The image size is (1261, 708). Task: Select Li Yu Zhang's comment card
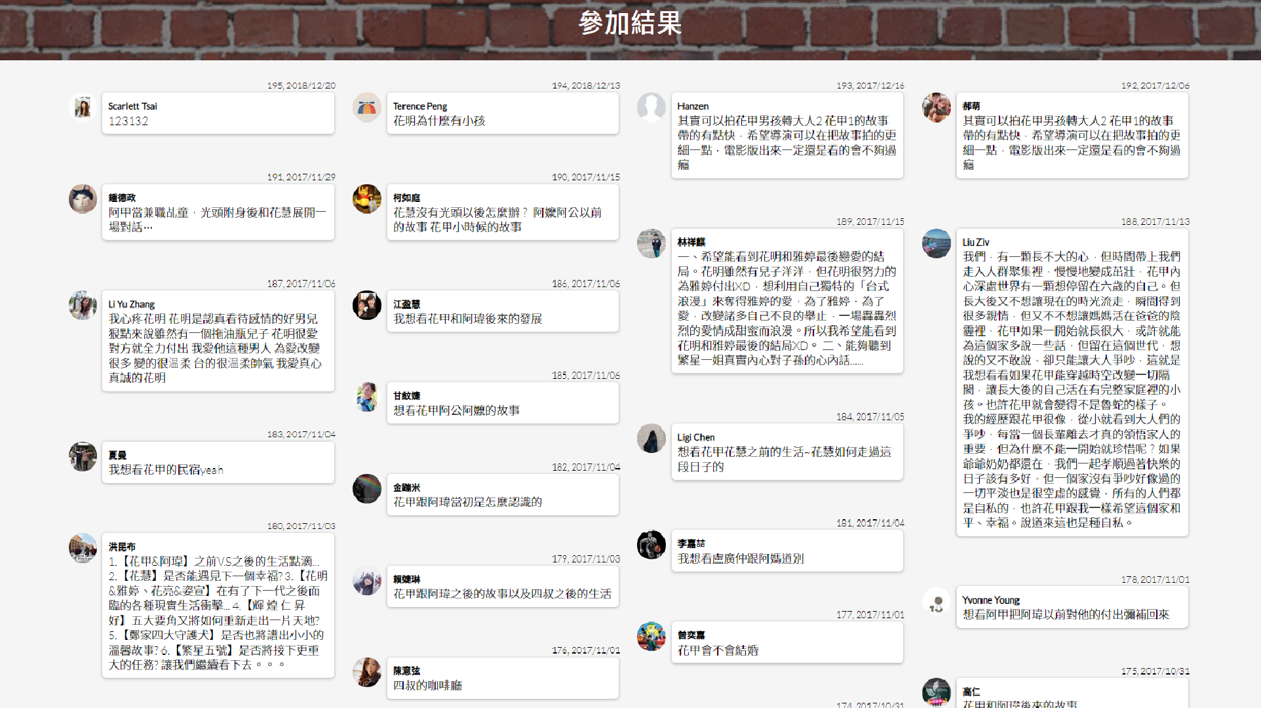(x=218, y=342)
